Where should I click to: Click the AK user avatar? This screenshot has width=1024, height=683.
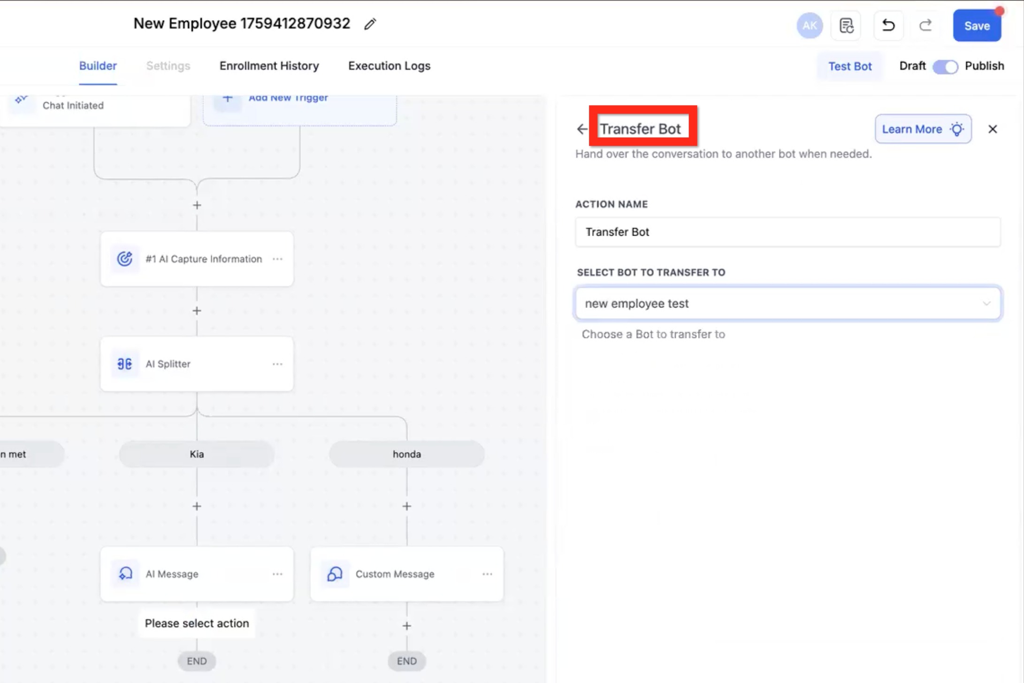(x=810, y=25)
